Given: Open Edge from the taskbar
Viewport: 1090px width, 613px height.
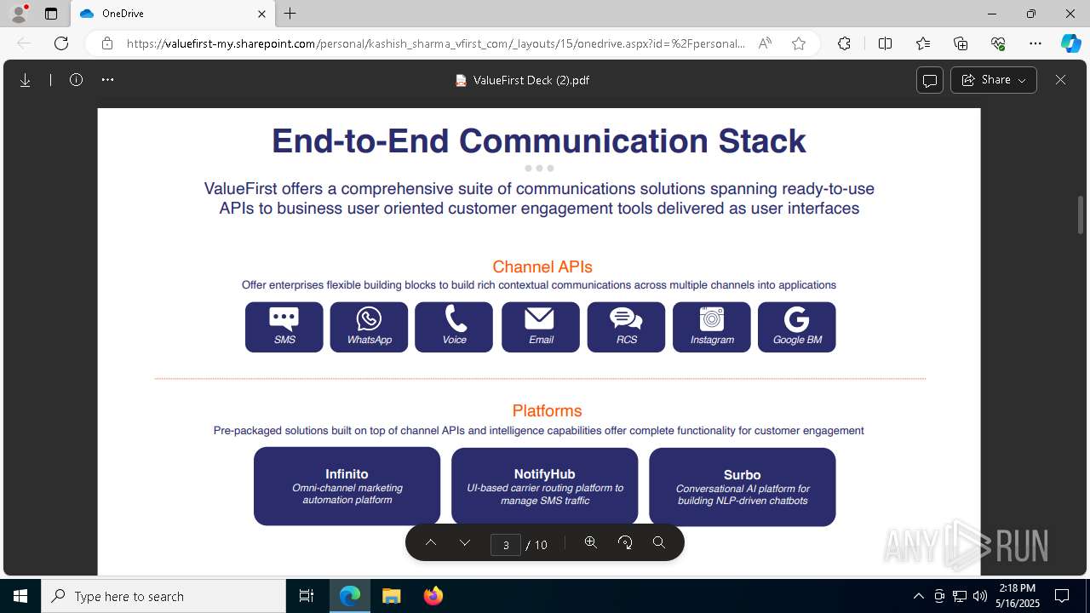Looking at the screenshot, I should point(350,596).
